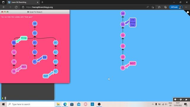190x107 pixels.
Task: Click the pin icon at top-right corner
Action: [x=188, y=12]
